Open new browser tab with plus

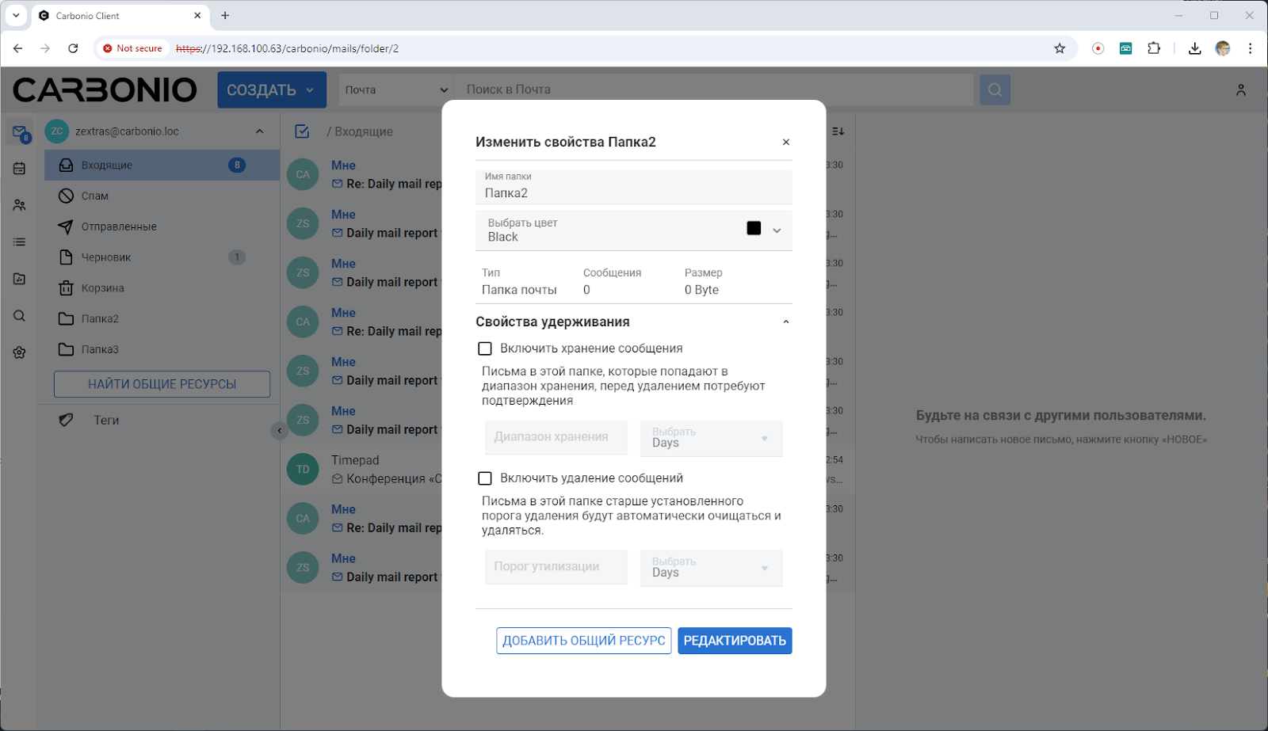click(225, 16)
